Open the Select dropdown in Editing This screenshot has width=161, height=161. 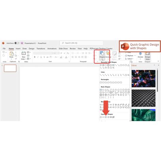tap(129, 59)
